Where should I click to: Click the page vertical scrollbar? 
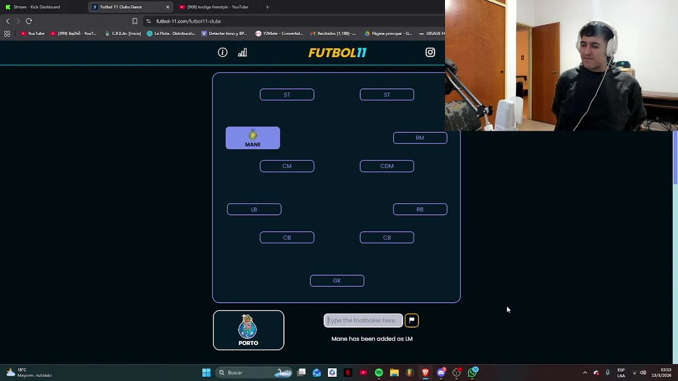pyautogui.click(x=675, y=158)
